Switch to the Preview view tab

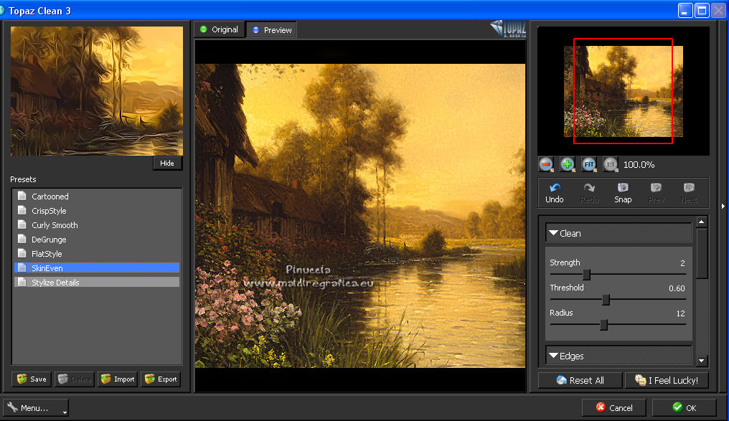tap(271, 29)
